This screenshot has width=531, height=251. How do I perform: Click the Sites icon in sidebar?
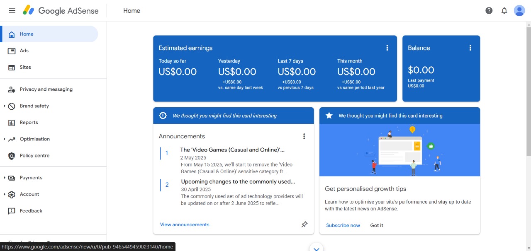coord(12,68)
